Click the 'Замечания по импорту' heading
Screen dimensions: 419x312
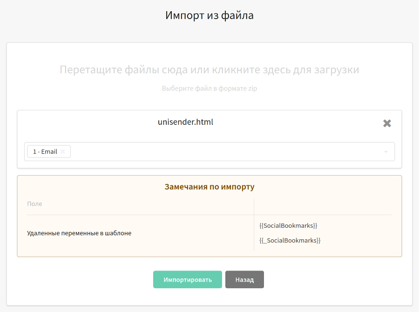209,187
